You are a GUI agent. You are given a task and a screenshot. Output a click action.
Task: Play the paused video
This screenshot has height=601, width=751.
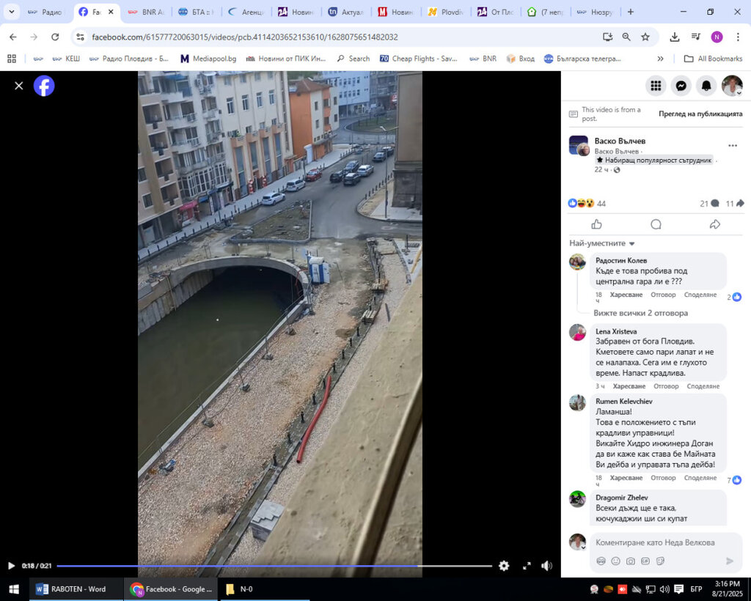click(11, 566)
